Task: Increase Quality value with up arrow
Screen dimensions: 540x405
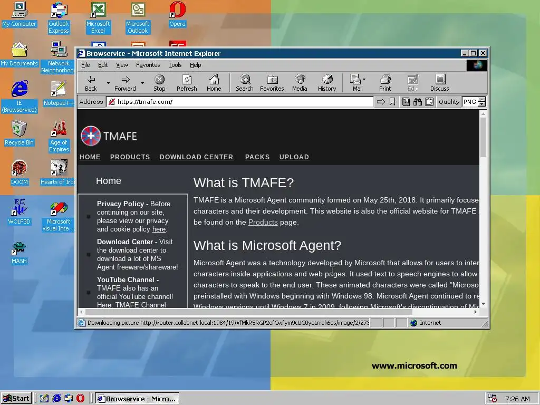Action: tap(482, 100)
